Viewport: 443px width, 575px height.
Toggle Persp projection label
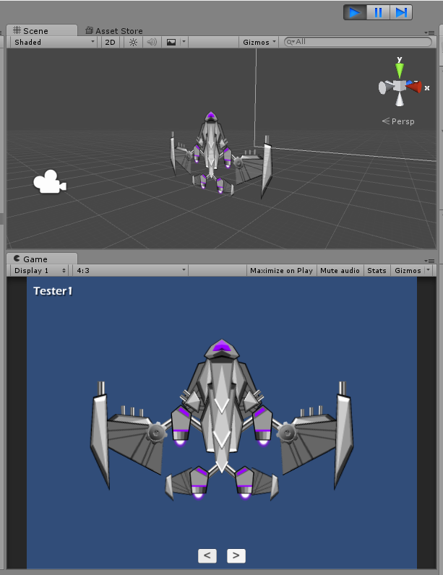[x=398, y=121]
